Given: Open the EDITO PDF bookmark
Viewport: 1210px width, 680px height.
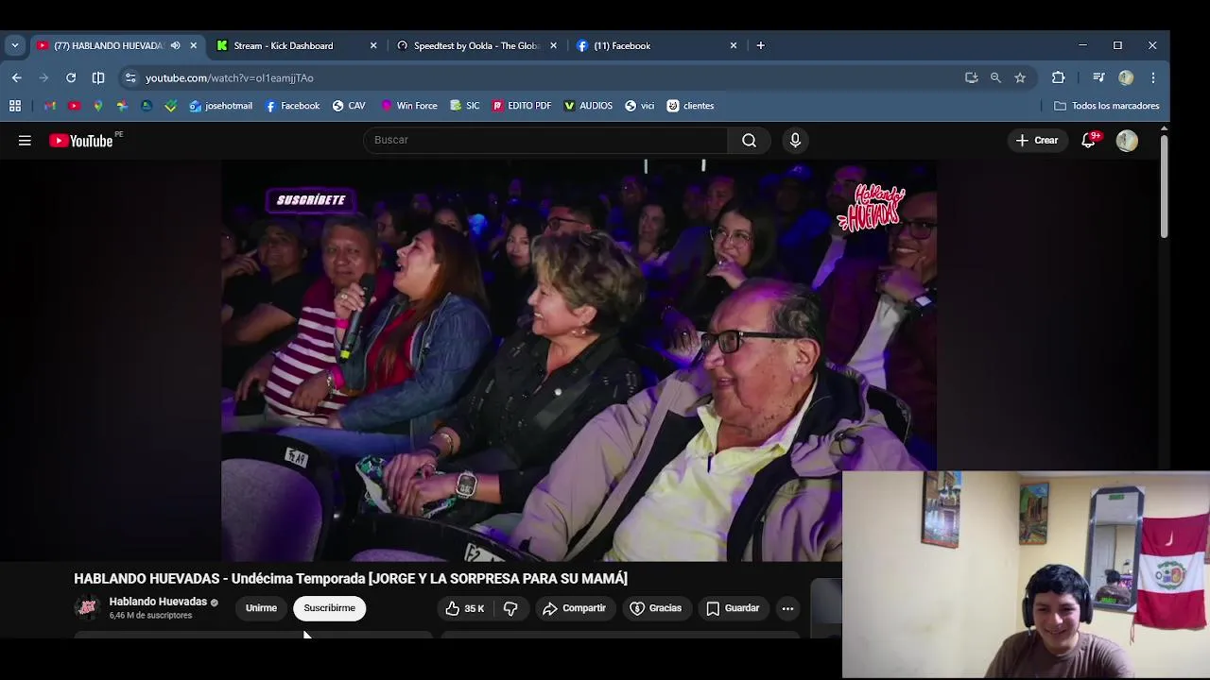Looking at the screenshot, I should (521, 106).
